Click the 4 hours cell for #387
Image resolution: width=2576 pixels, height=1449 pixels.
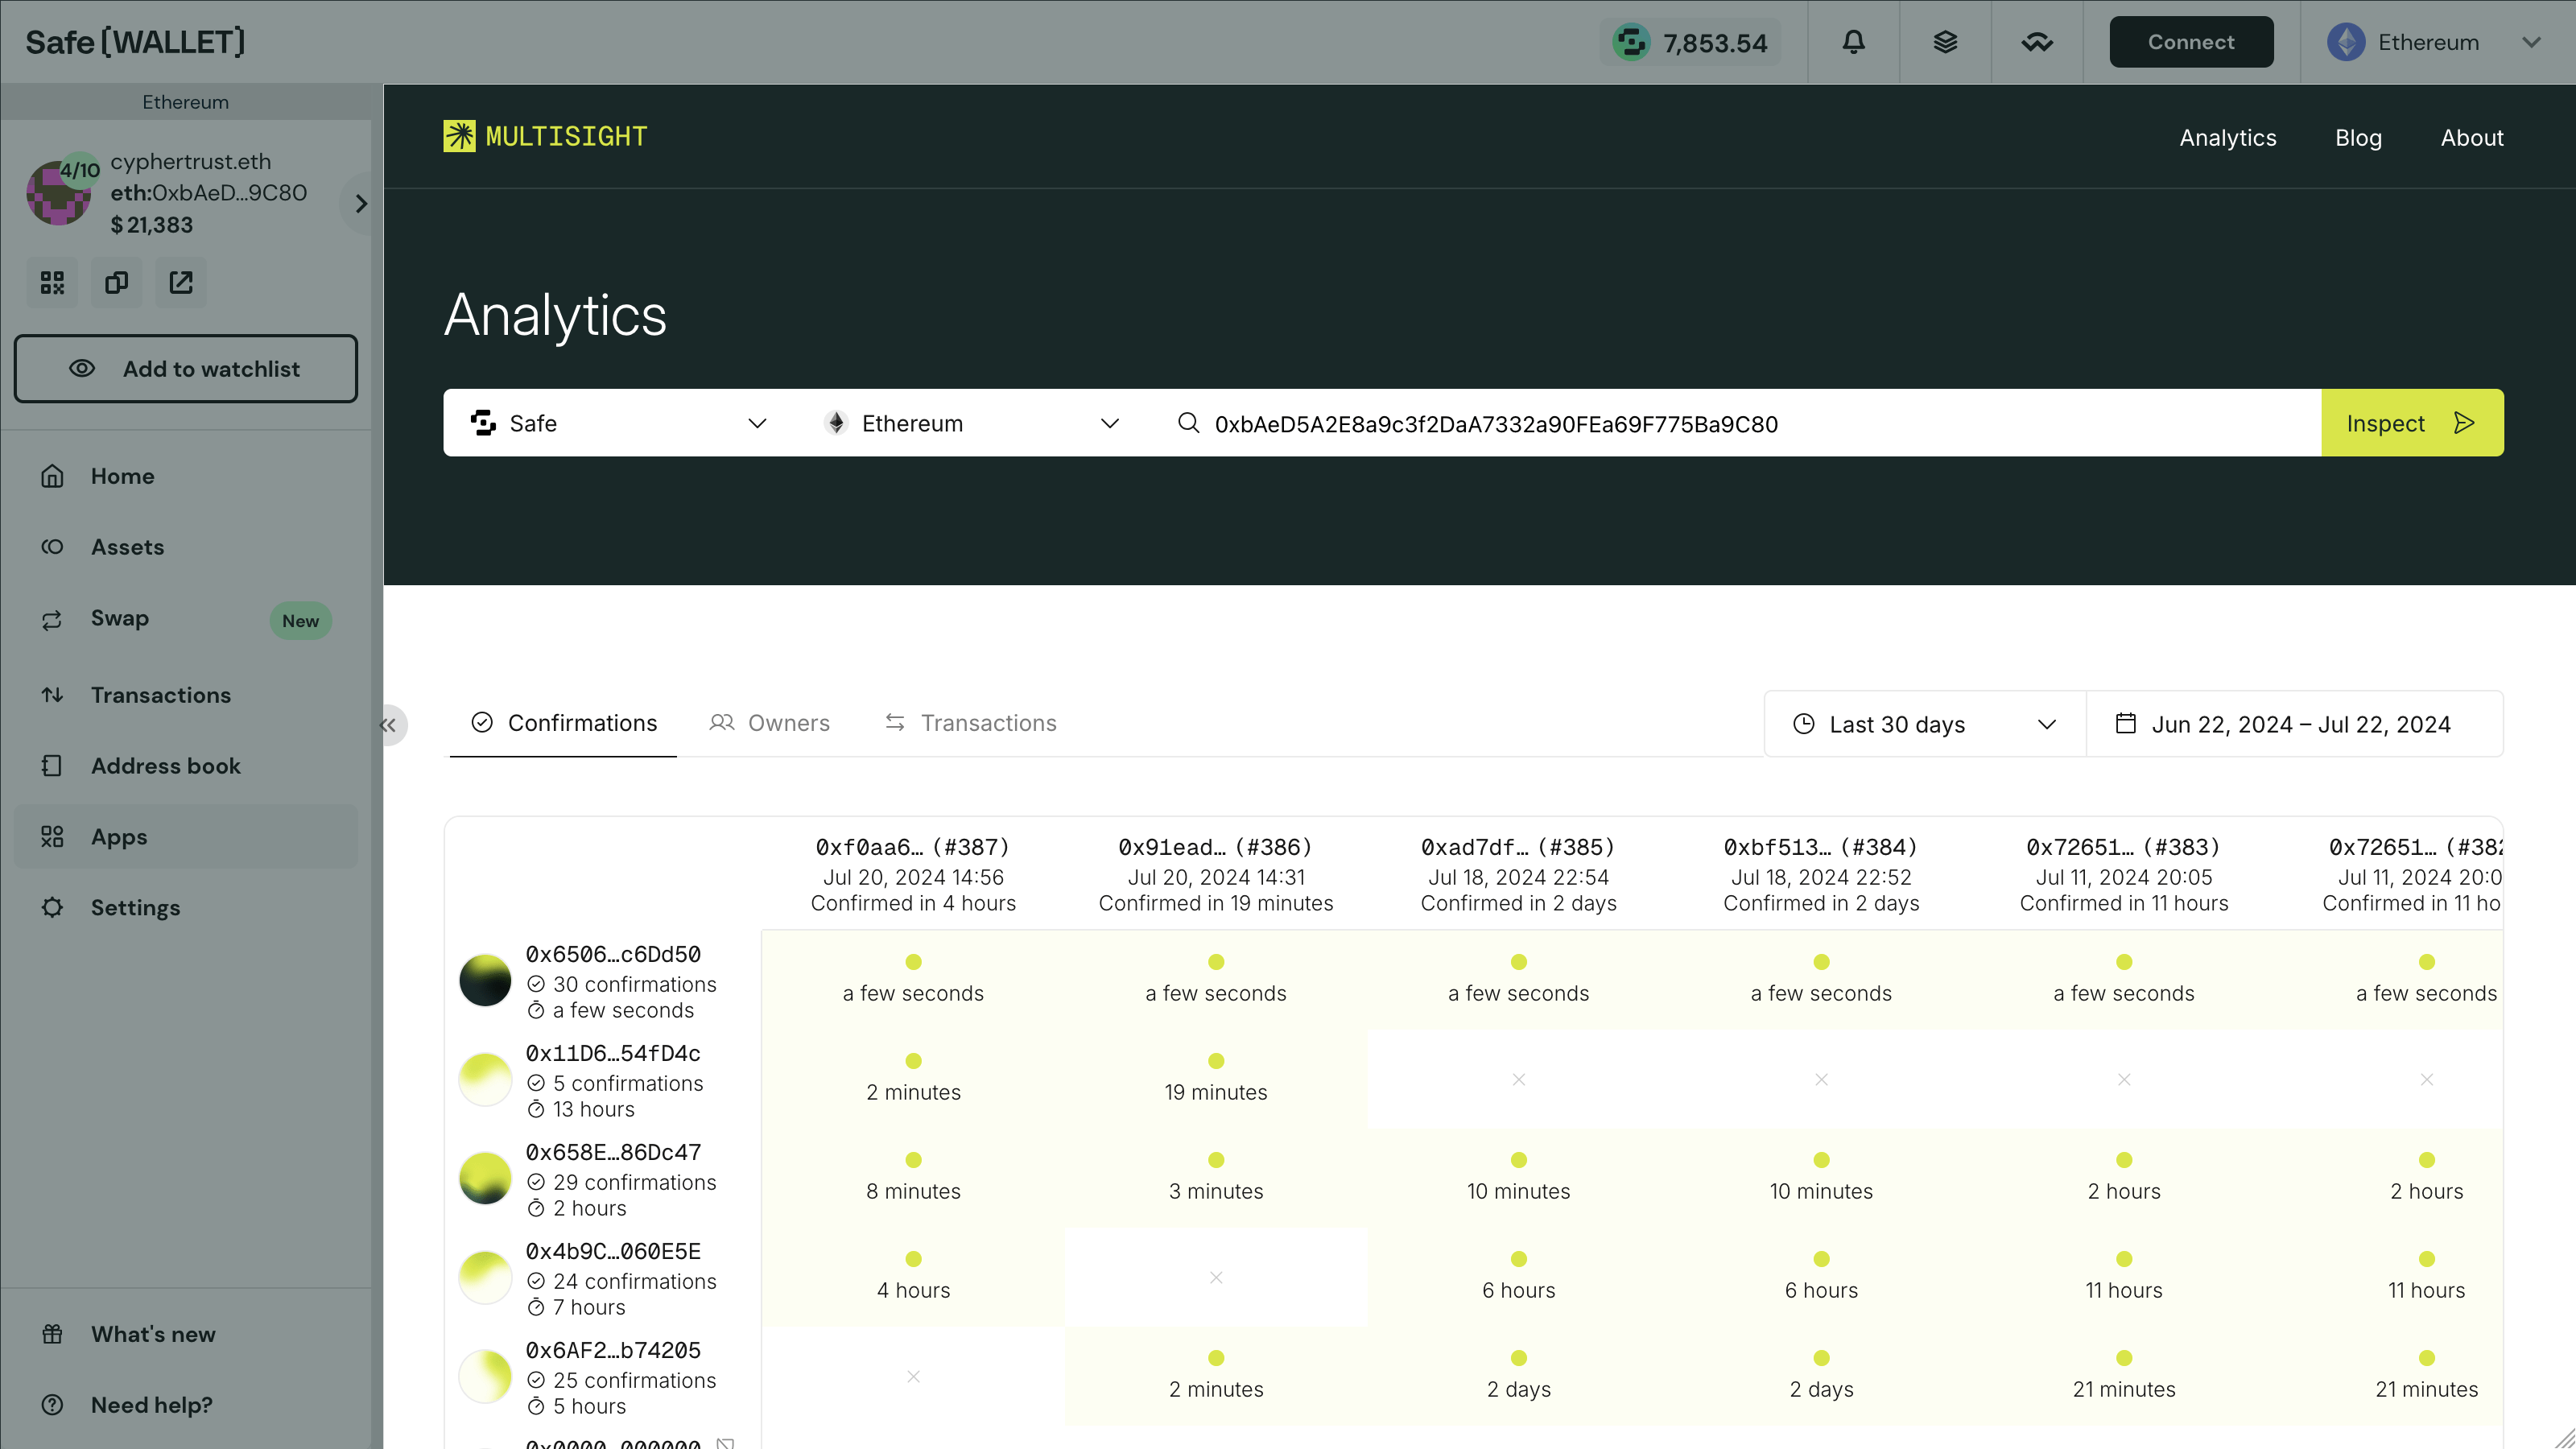[913, 1277]
